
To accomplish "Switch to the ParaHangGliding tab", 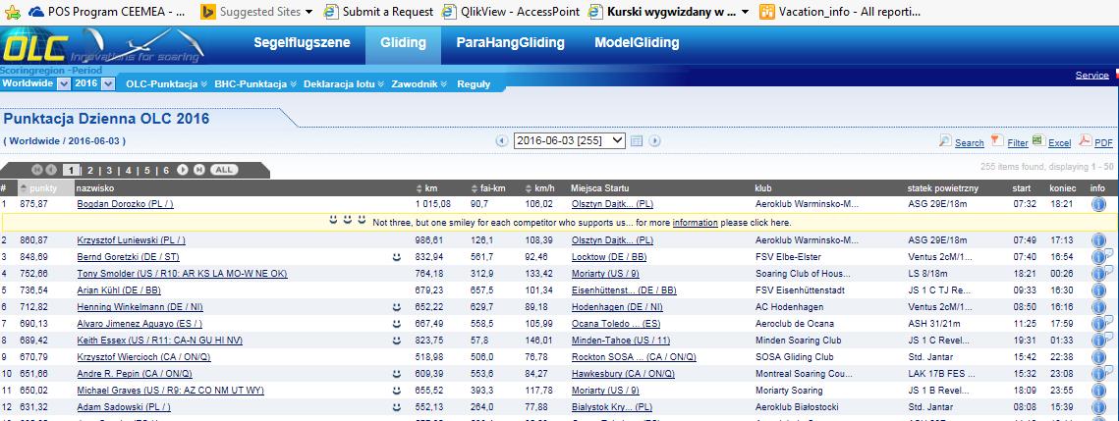I will [x=510, y=43].
